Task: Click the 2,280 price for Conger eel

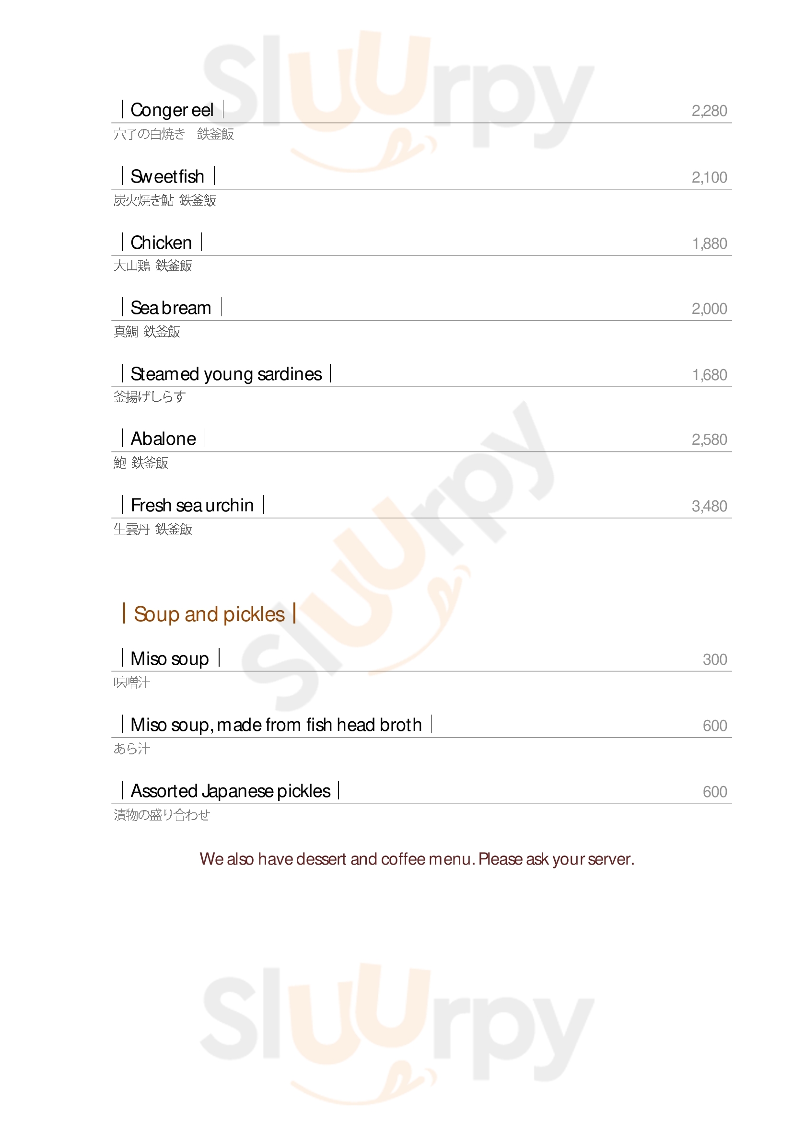Action: [709, 111]
